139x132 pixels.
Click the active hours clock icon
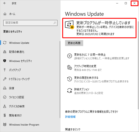(69, 68)
